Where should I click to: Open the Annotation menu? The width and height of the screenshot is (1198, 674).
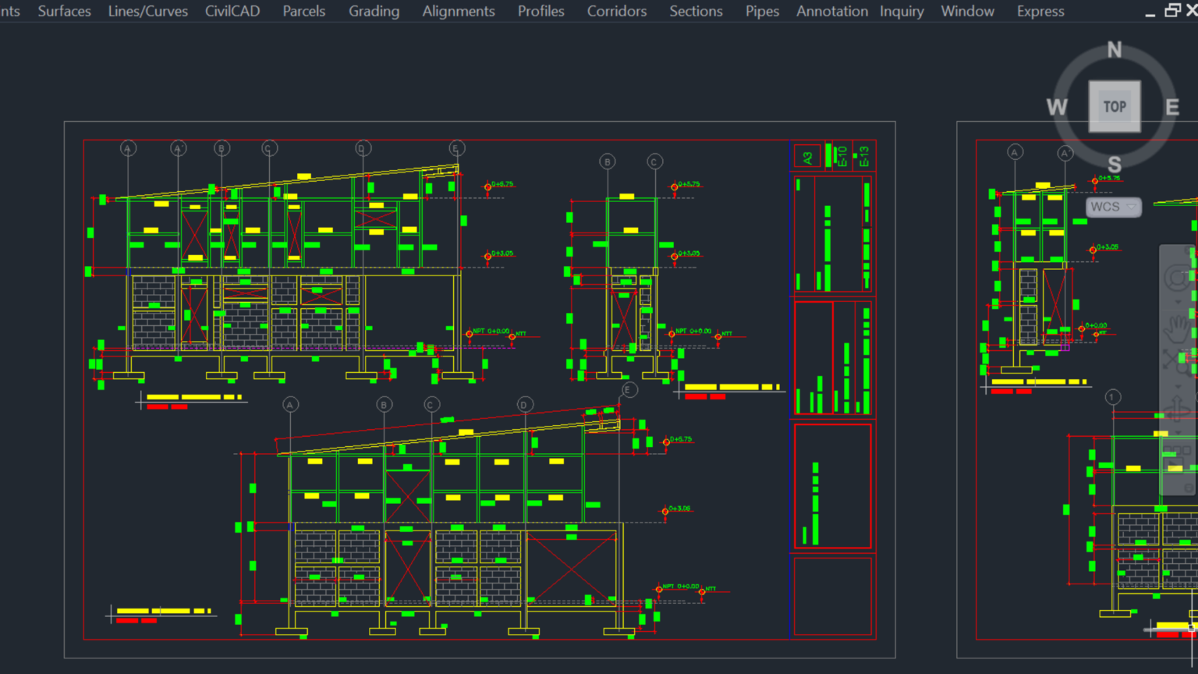click(x=832, y=11)
